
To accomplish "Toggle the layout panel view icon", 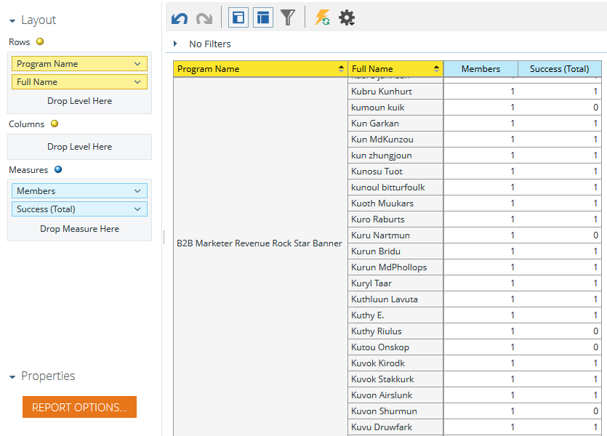I will (x=238, y=17).
